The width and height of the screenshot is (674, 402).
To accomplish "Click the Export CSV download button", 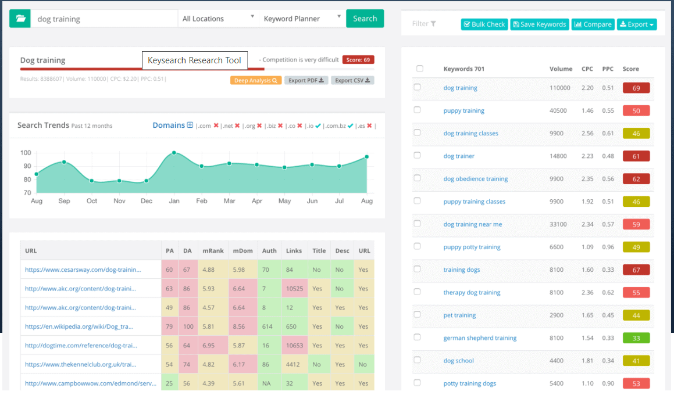I will point(352,81).
